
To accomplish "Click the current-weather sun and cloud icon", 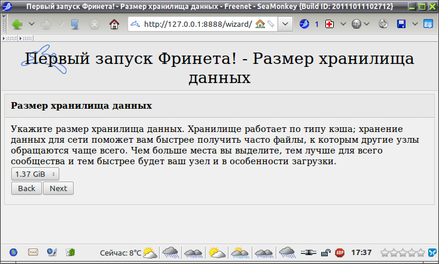I will [x=150, y=253].
